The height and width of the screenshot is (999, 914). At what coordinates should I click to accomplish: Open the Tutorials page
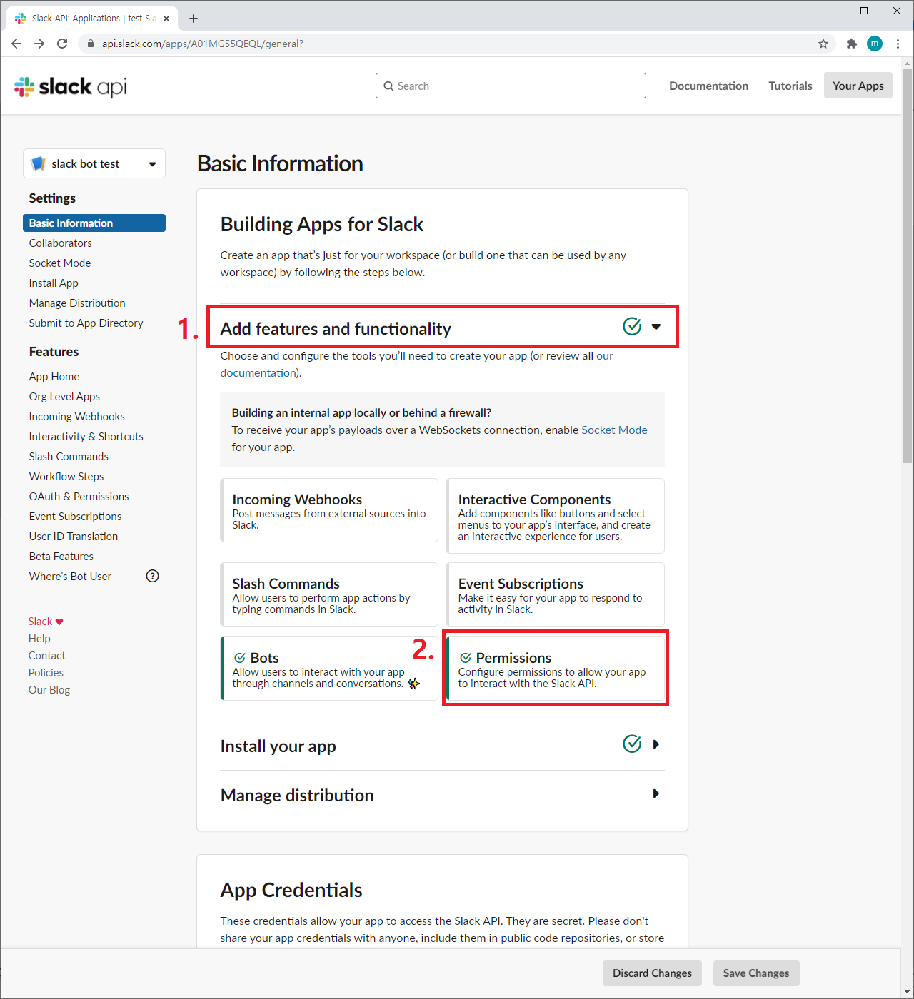(790, 86)
